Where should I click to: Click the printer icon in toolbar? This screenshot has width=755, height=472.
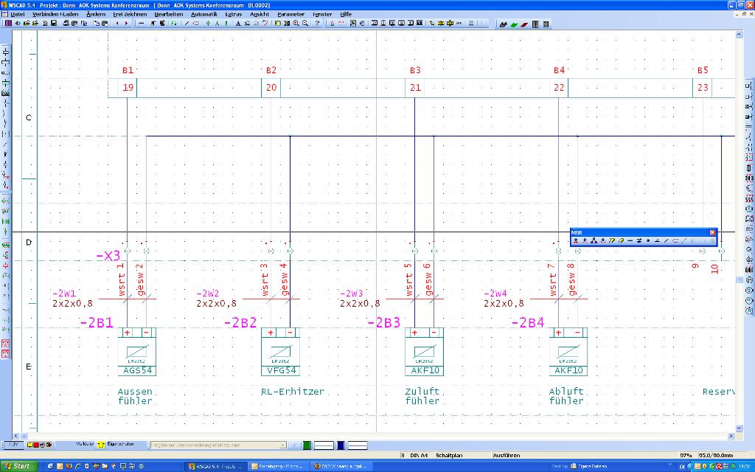pos(66,23)
